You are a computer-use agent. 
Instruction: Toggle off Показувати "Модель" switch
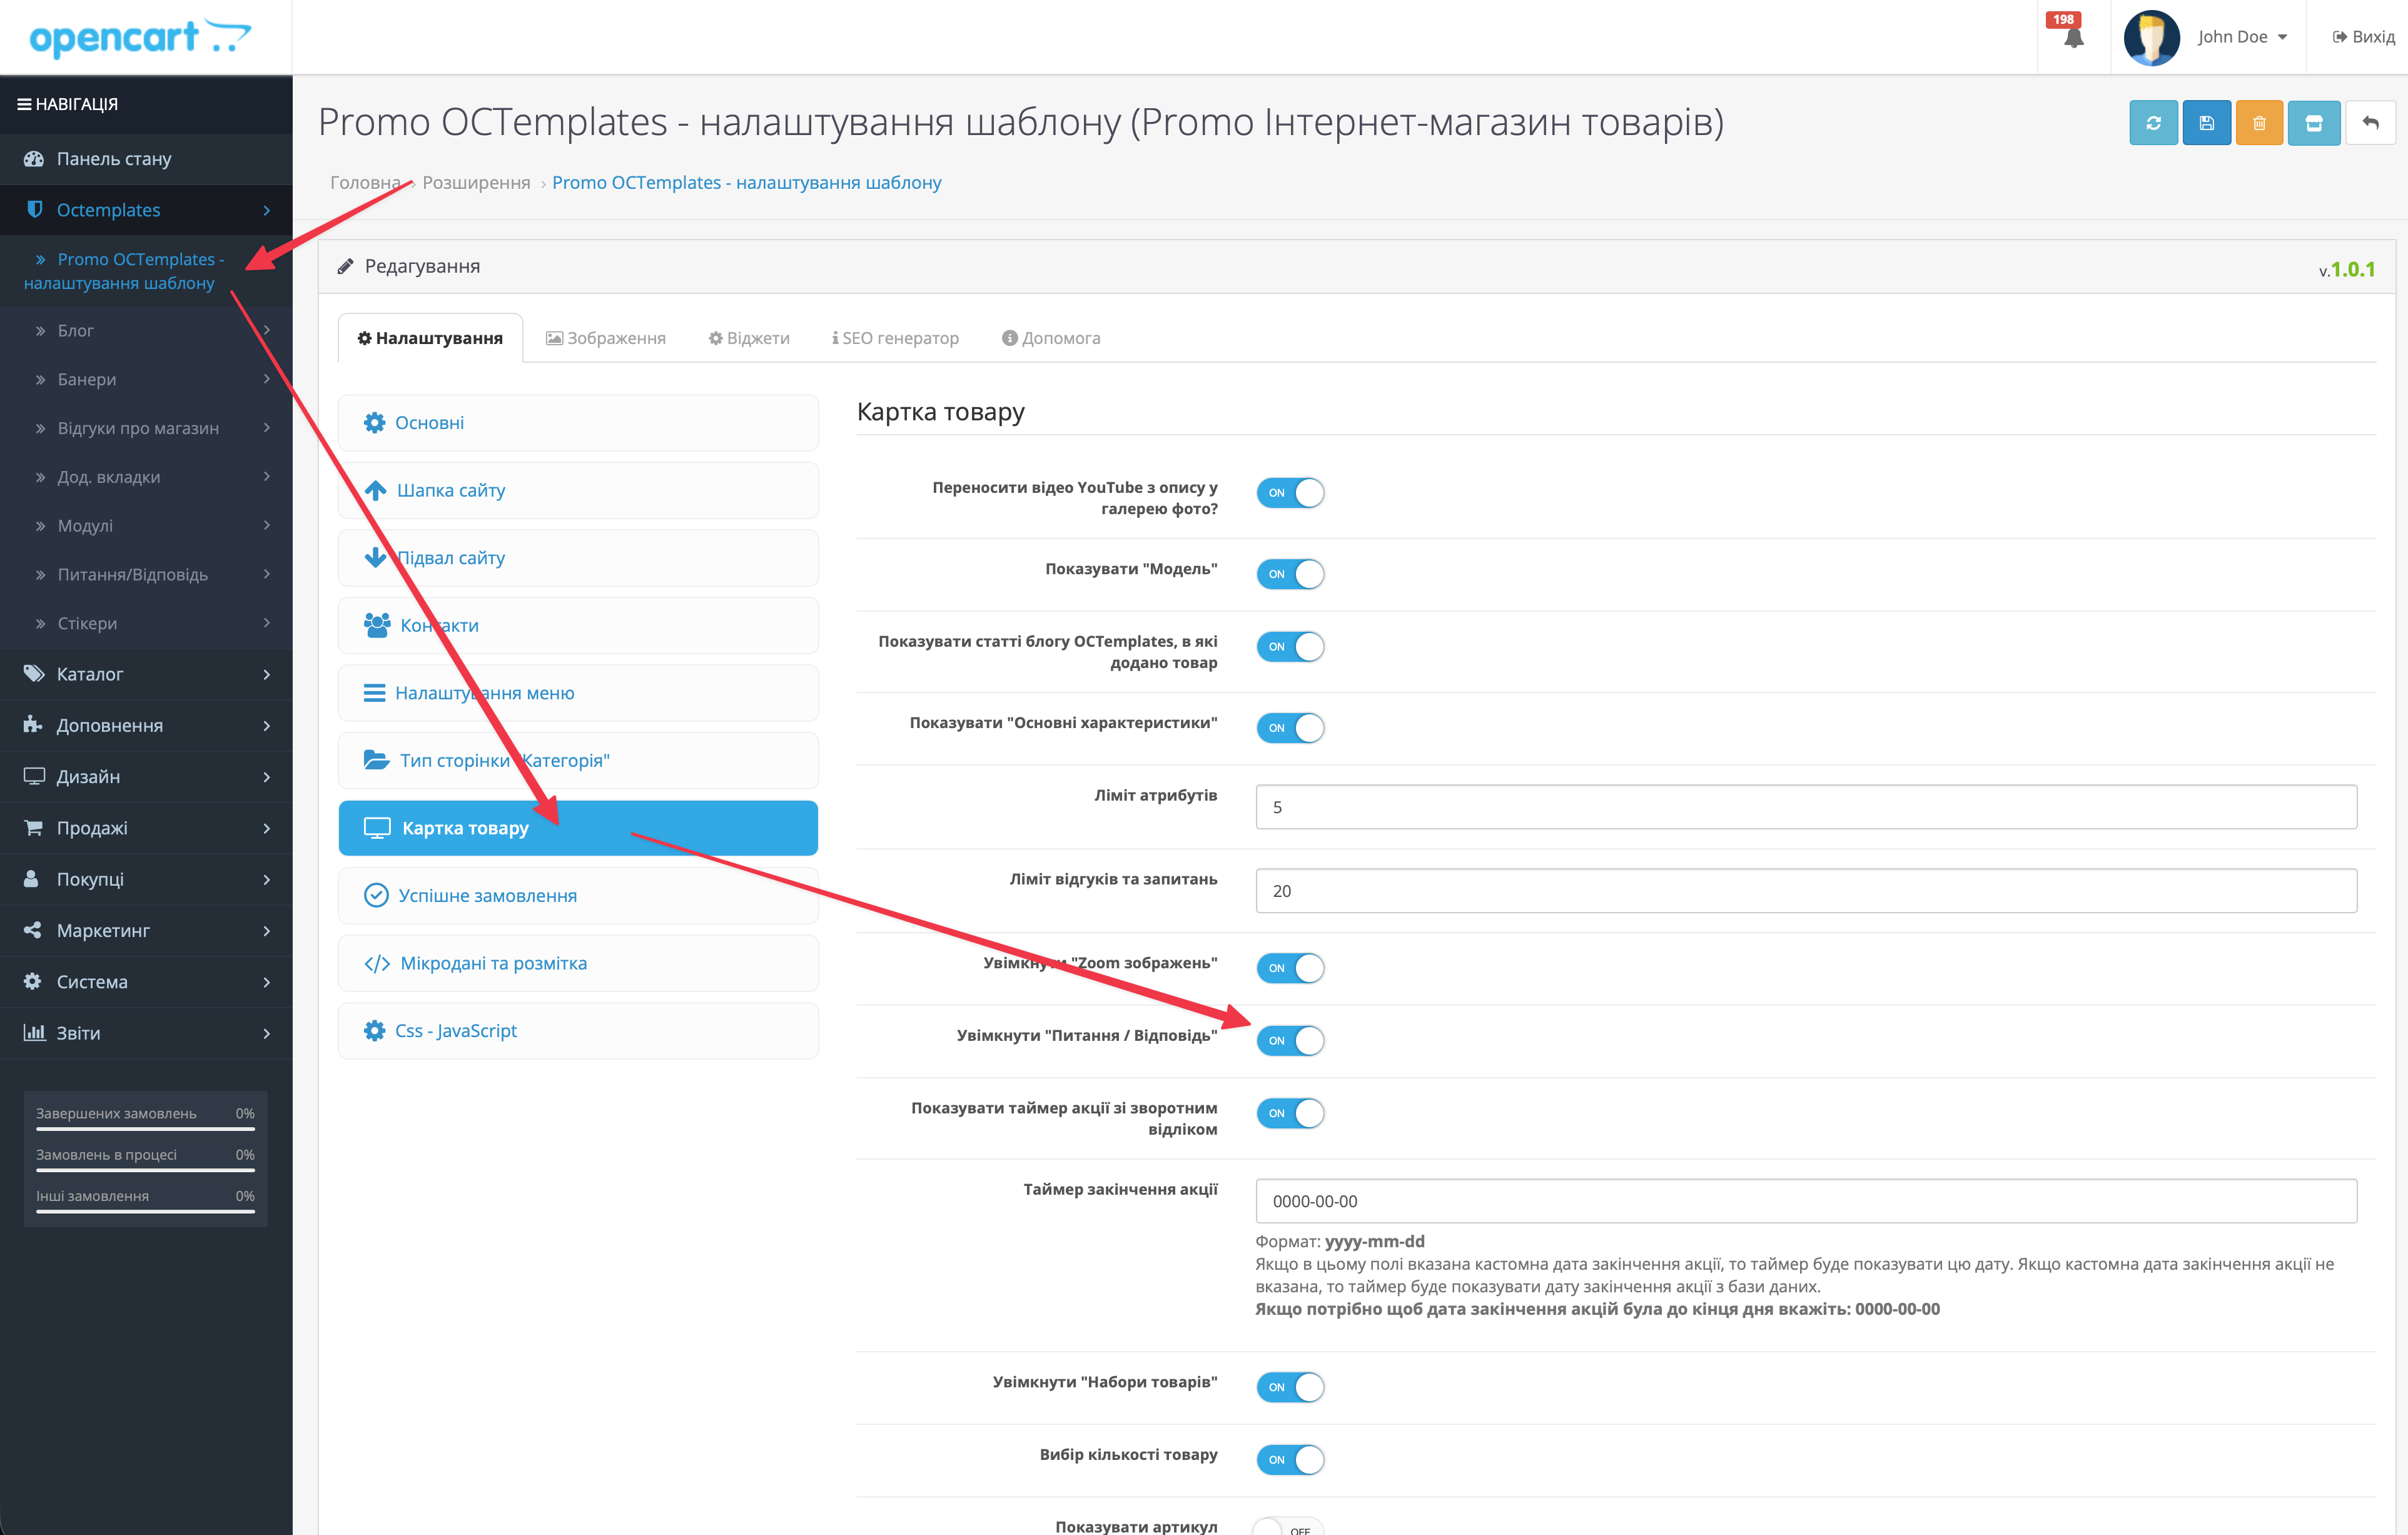tap(1289, 574)
